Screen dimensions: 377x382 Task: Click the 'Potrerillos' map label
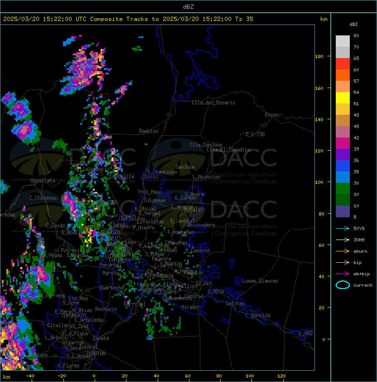click(76, 250)
